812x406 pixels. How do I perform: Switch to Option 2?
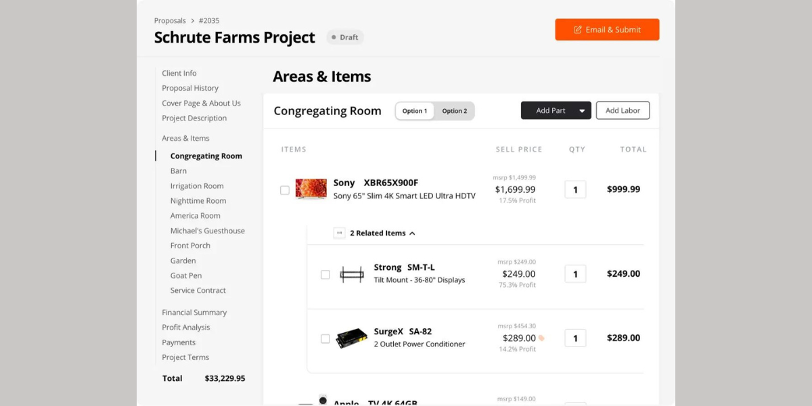coord(455,111)
